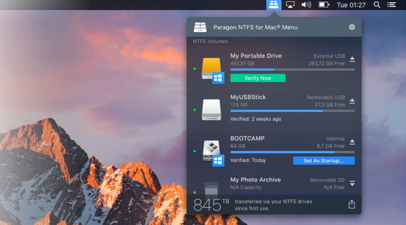Click the My Portable Drive disk icon
This screenshot has width=406, height=225.
(x=211, y=69)
